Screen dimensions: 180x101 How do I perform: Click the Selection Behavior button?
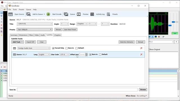point(127,42)
